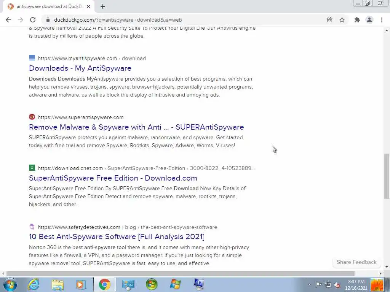This screenshot has width=390, height=292.
Task: Click the horizontal scrollbar right arrow
Action: pyautogui.click(x=380, y=273)
